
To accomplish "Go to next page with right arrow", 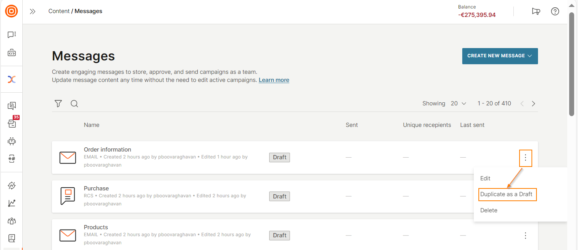I will point(533,103).
